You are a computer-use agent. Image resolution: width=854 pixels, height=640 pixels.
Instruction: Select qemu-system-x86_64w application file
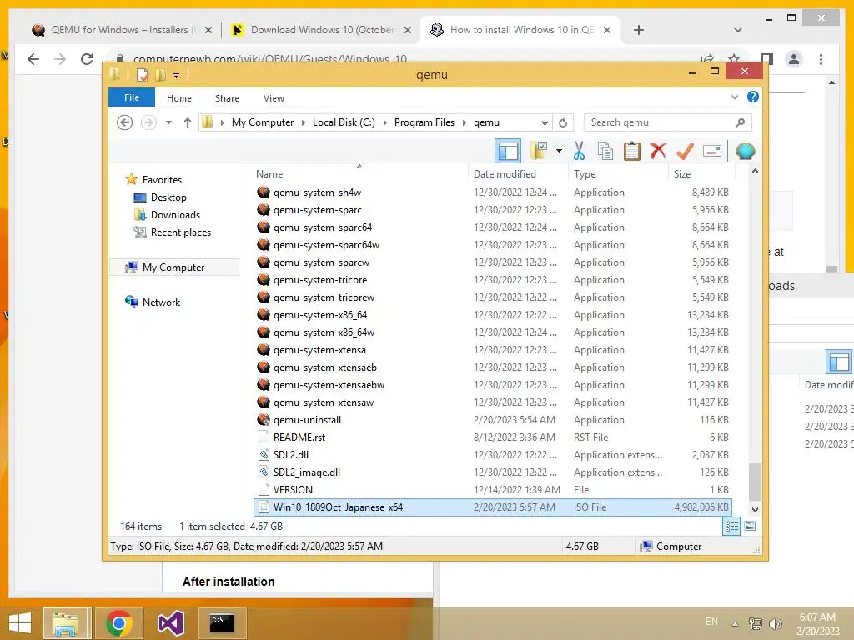tap(493, 332)
